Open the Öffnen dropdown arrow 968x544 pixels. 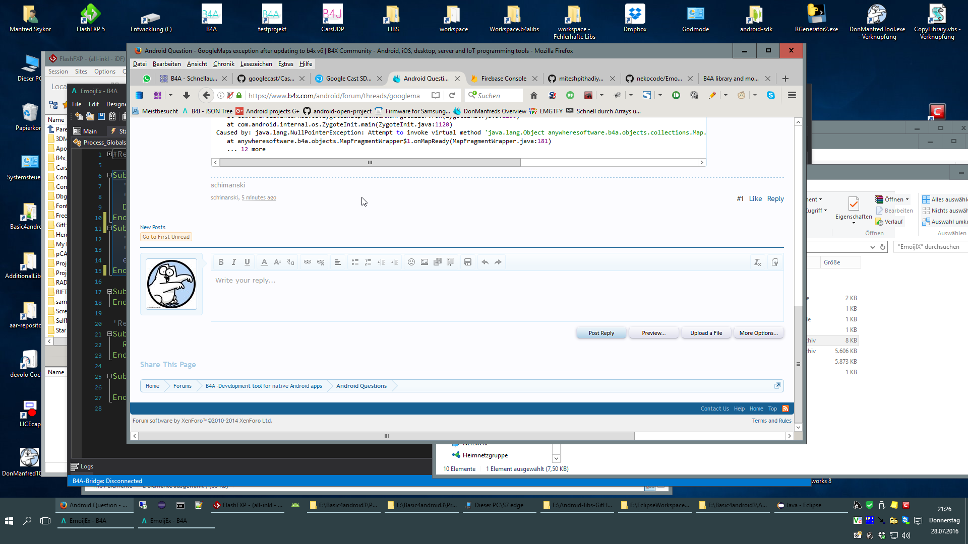tap(907, 199)
